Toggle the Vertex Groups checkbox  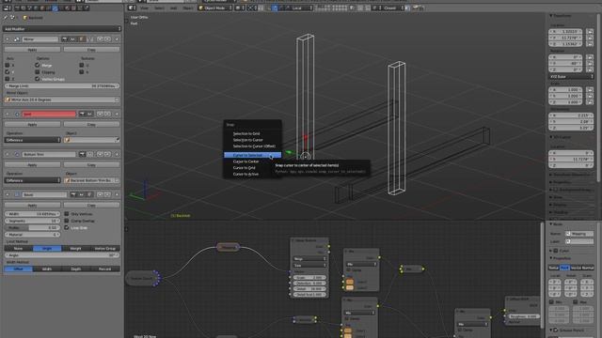[x=37, y=79]
